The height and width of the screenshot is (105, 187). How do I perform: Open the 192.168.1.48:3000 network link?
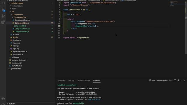pos(86,94)
